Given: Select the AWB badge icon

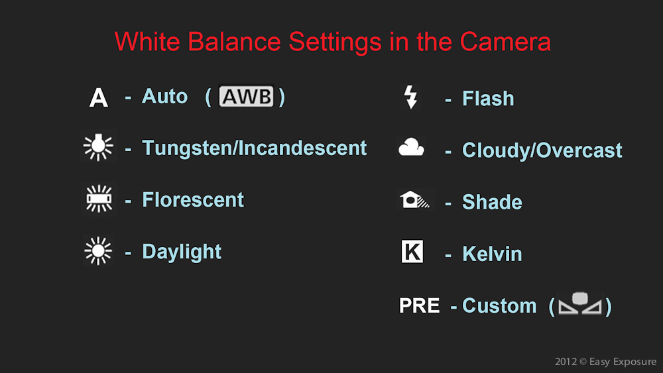Looking at the screenshot, I should 246,96.
